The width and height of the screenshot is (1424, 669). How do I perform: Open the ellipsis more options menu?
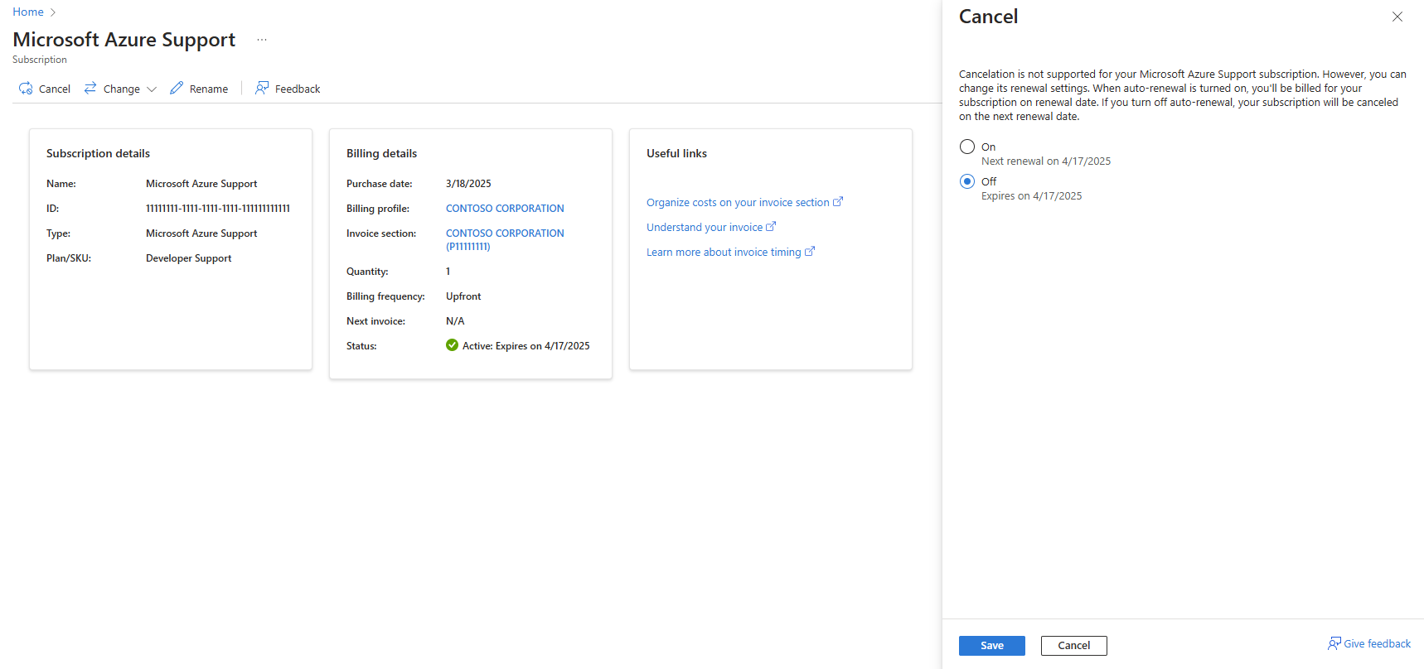click(262, 40)
